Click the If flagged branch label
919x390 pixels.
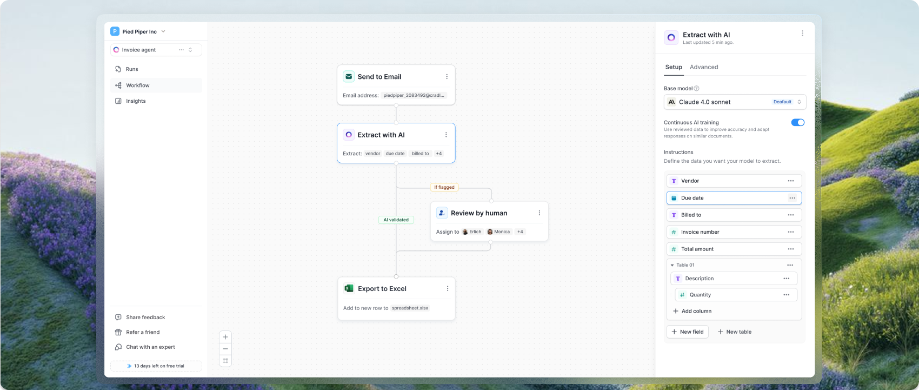pyautogui.click(x=444, y=187)
